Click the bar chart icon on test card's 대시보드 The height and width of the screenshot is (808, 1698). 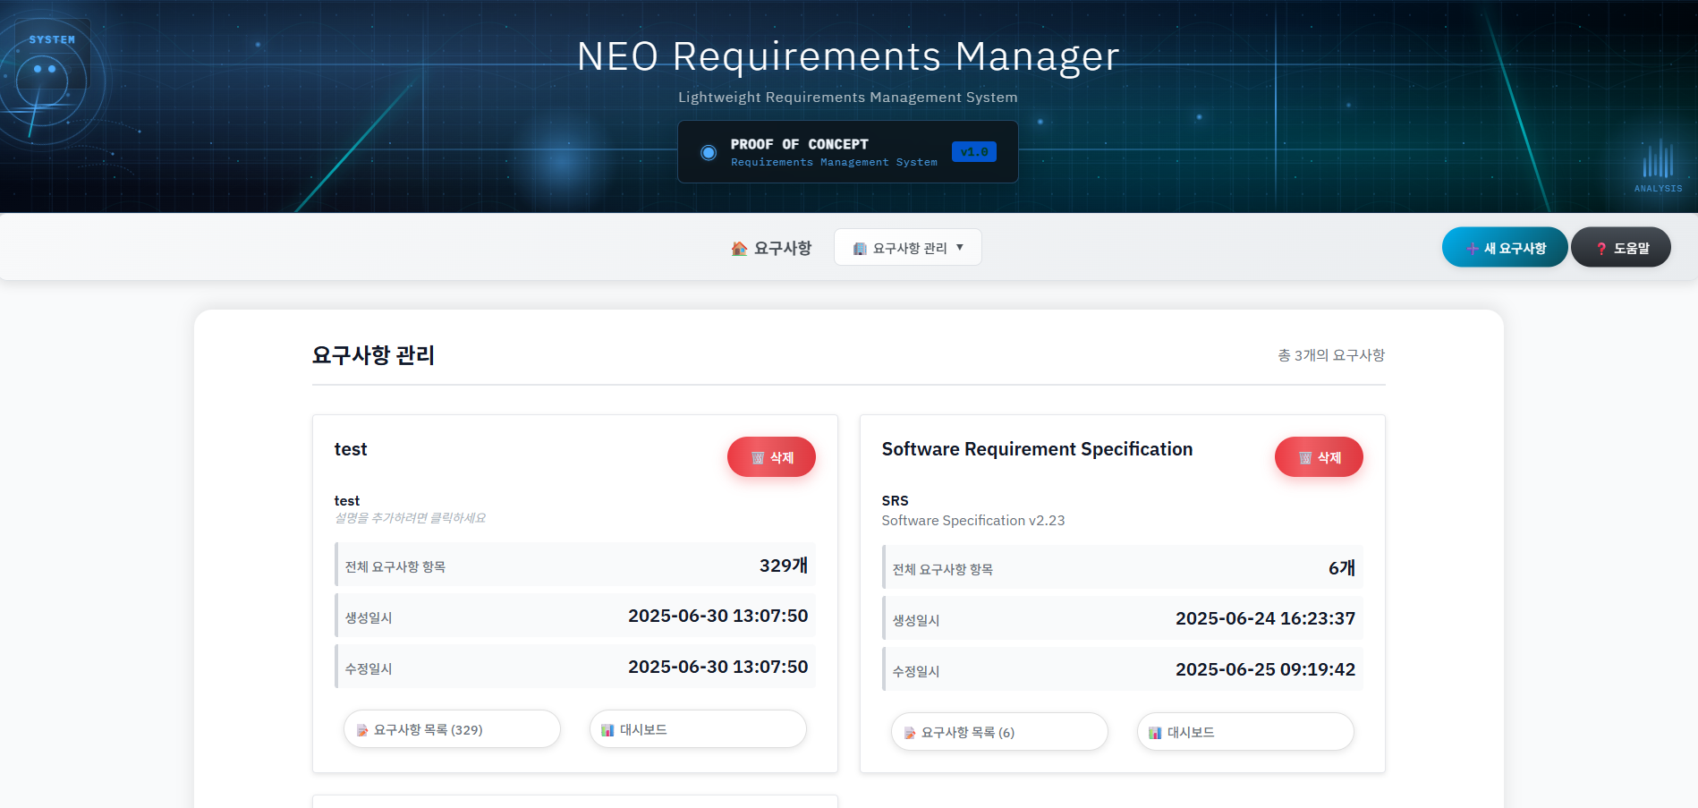[x=607, y=729]
